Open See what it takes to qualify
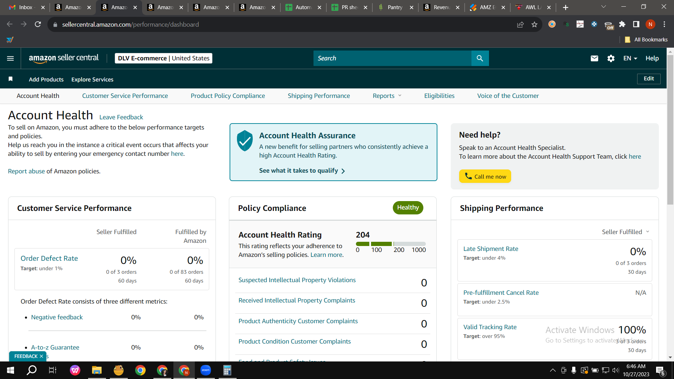 (x=302, y=171)
